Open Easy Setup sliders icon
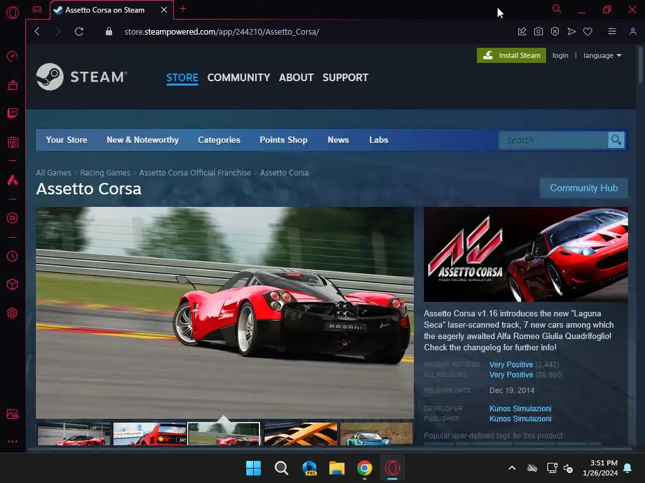Viewport: 645px width, 483px height. click(612, 31)
